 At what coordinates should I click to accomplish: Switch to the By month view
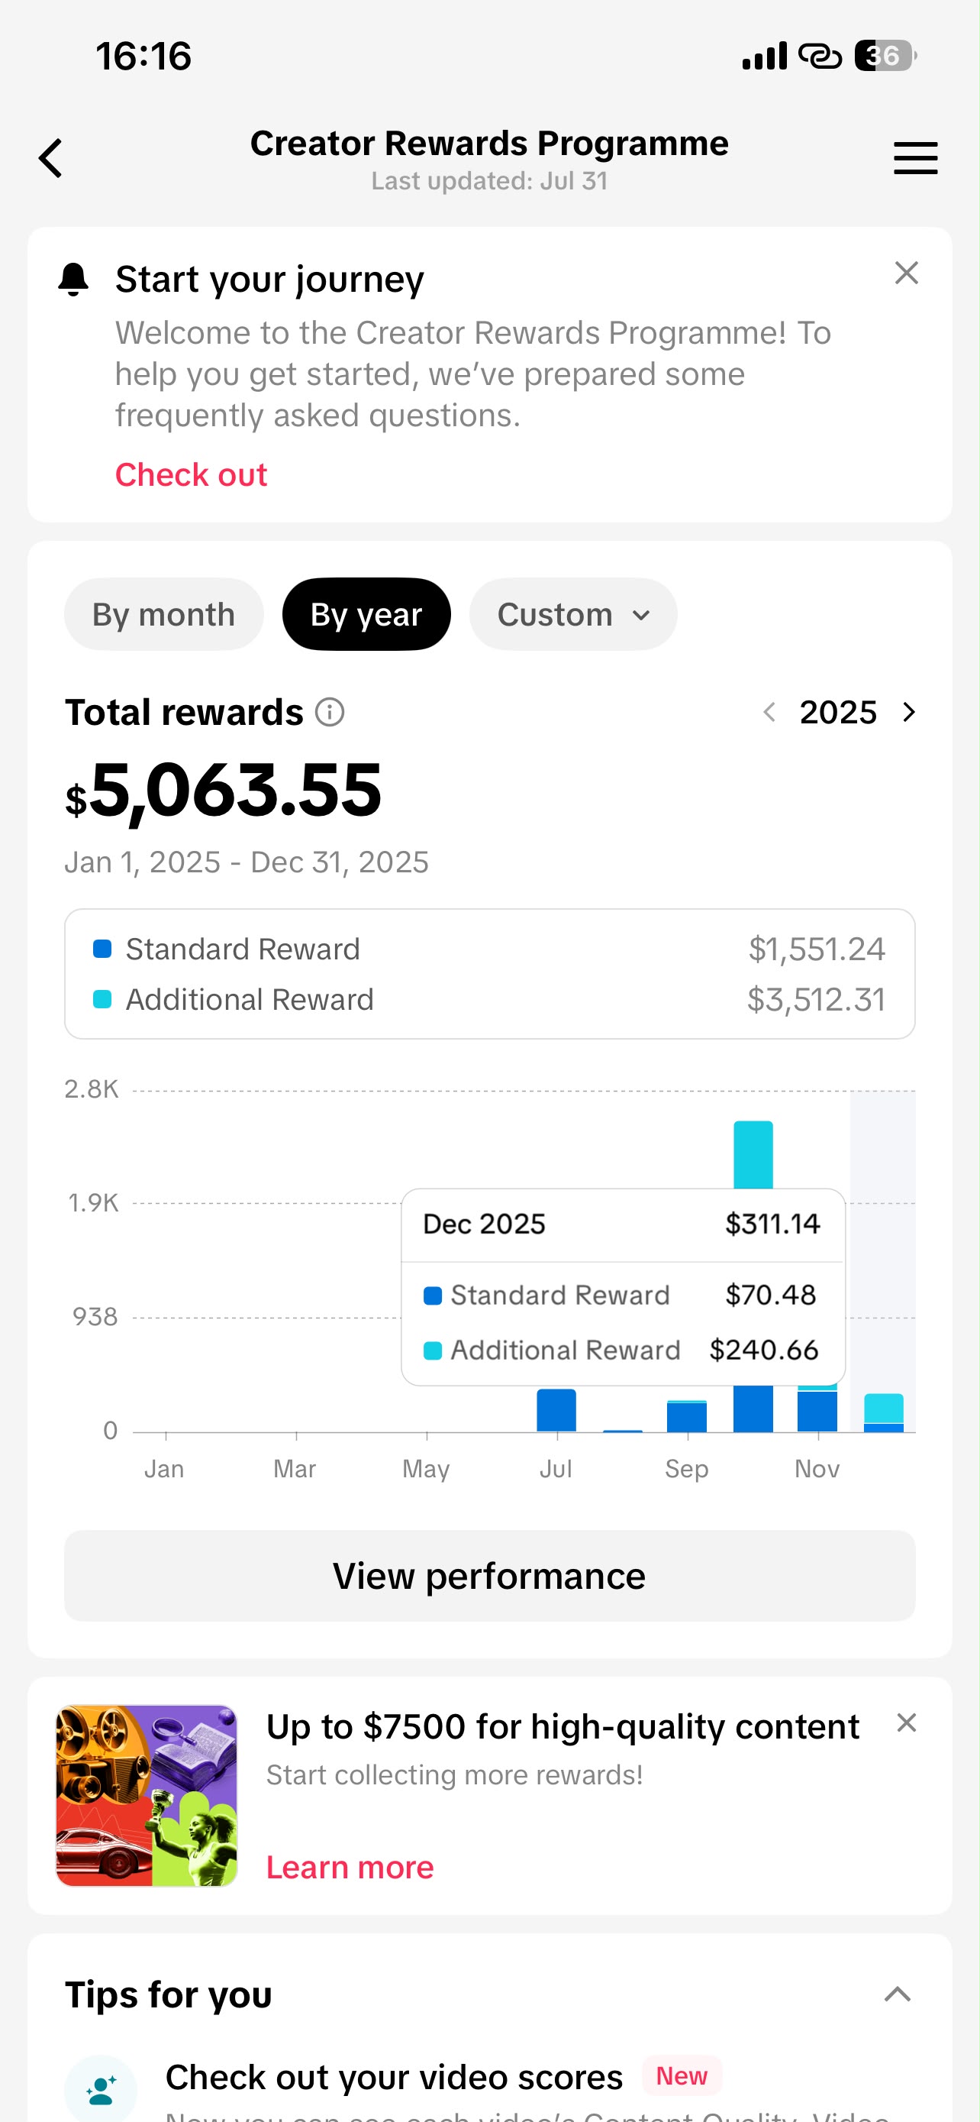pos(164,614)
